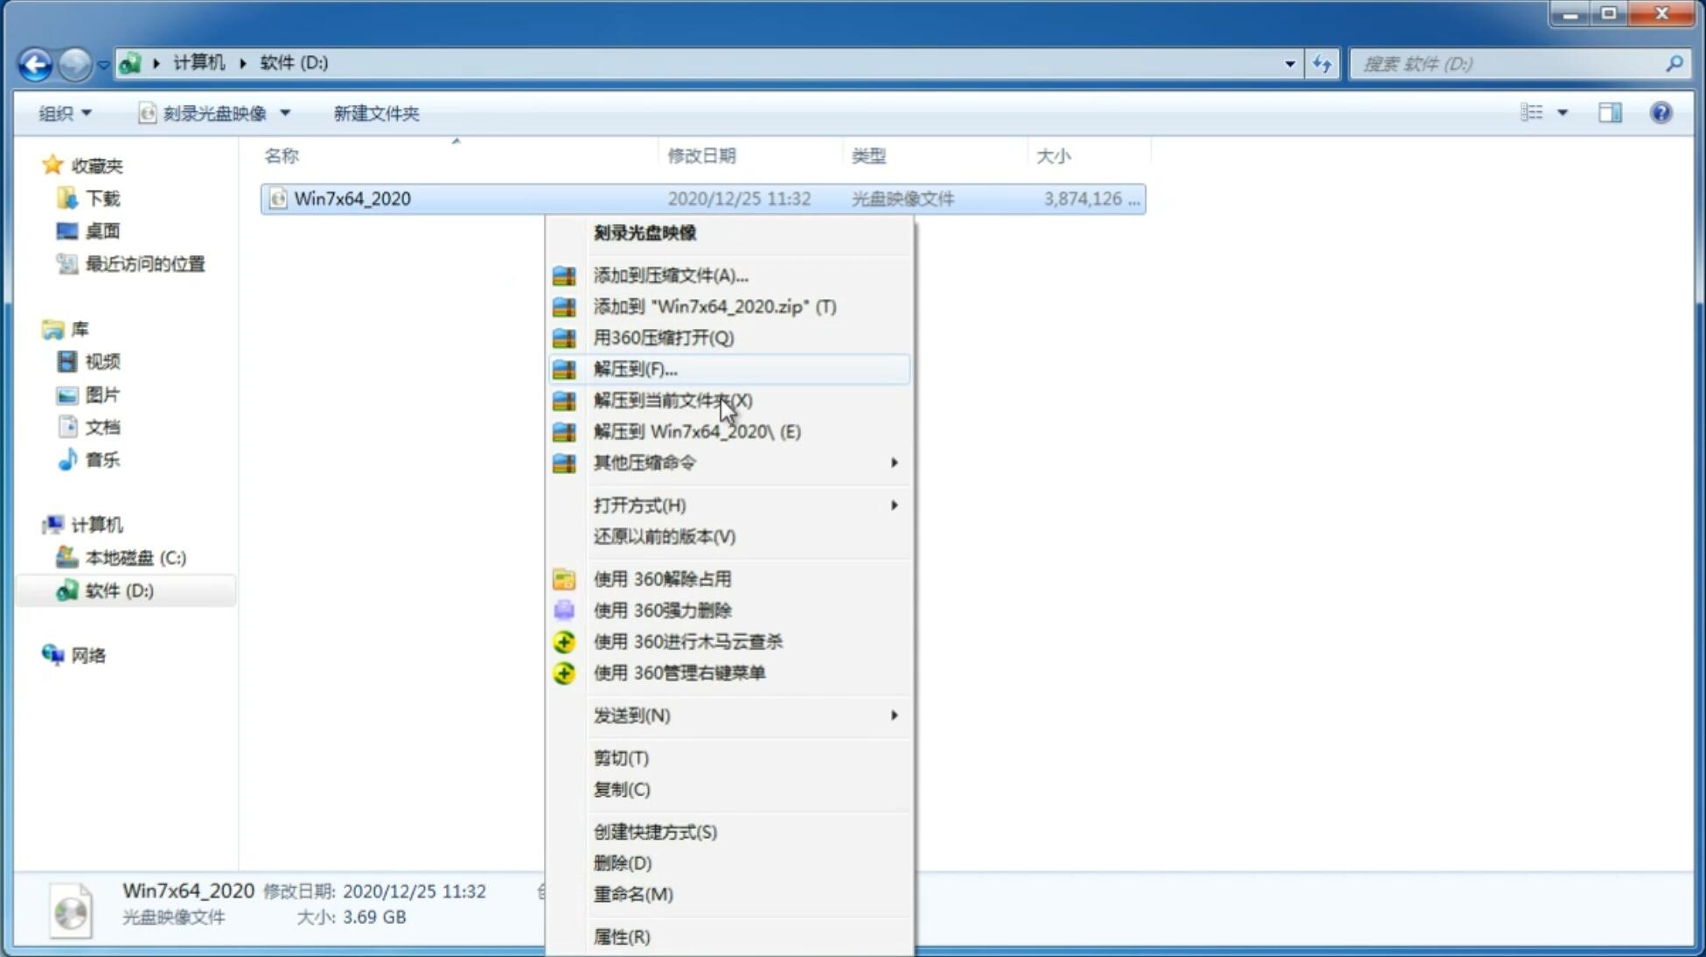This screenshot has height=957, width=1706.
Task: Click 使用360管理右键菜单 icon
Action: 565,672
